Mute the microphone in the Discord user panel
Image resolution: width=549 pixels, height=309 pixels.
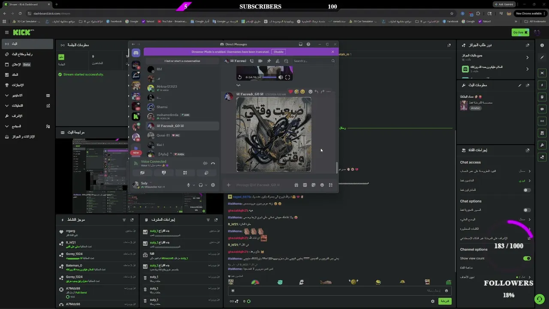188,185
